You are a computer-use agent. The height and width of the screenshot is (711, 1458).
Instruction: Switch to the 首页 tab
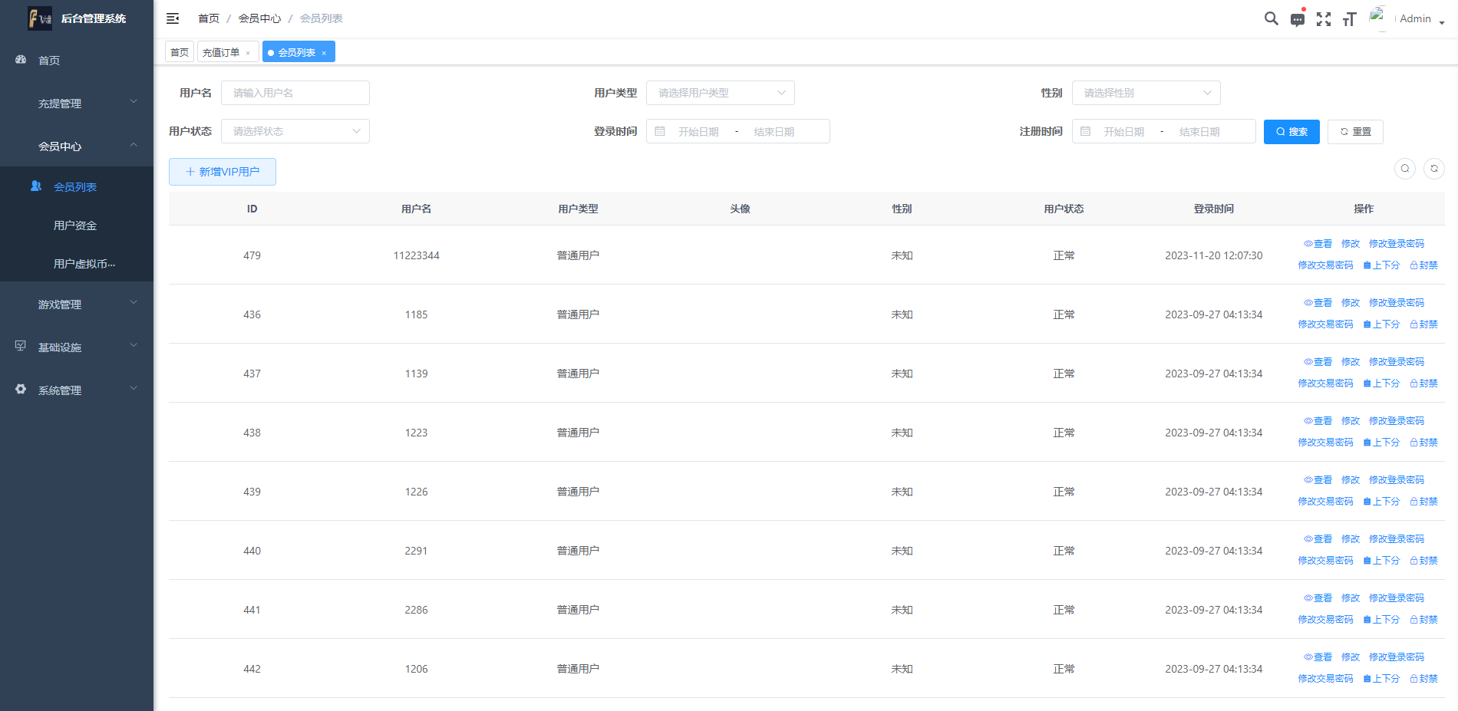coord(180,52)
